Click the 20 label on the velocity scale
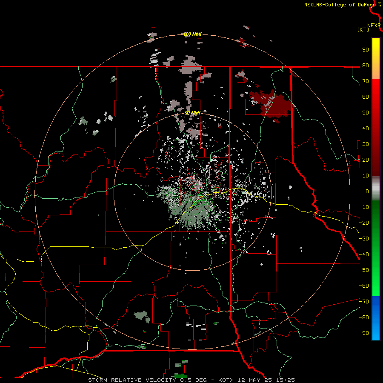 (366, 160)
